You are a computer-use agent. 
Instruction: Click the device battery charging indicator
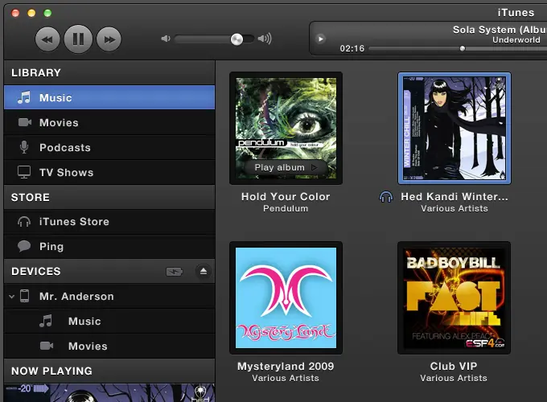click(175, 272)
